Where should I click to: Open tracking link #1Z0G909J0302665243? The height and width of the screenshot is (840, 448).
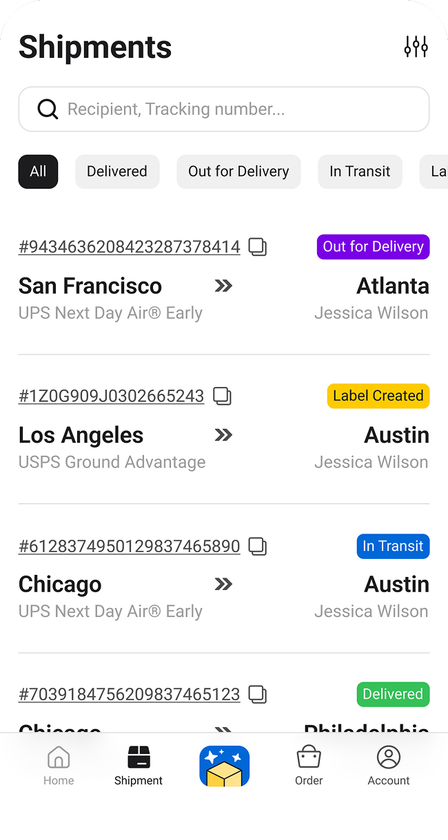point(111,396)
